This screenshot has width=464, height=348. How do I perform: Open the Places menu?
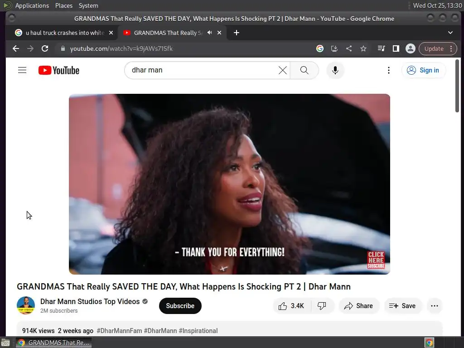coord(64,5)
